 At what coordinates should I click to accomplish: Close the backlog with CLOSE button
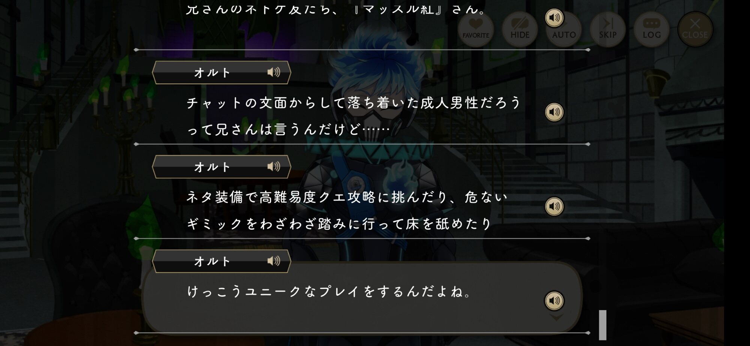[x=695, y=29]
